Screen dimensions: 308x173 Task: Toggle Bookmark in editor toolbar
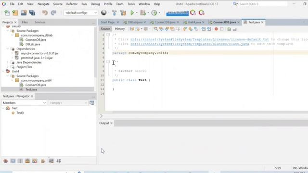[196, 29]
